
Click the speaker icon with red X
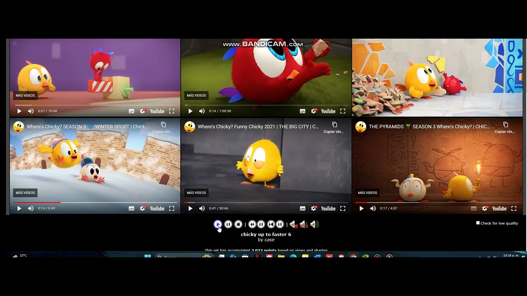(x=293, y=224)
